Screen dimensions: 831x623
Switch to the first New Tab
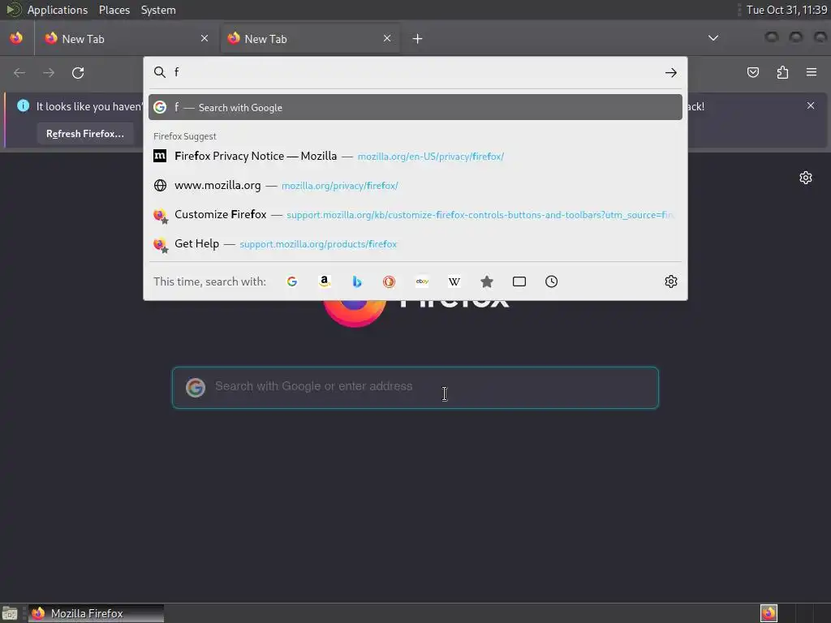[126, 39]
